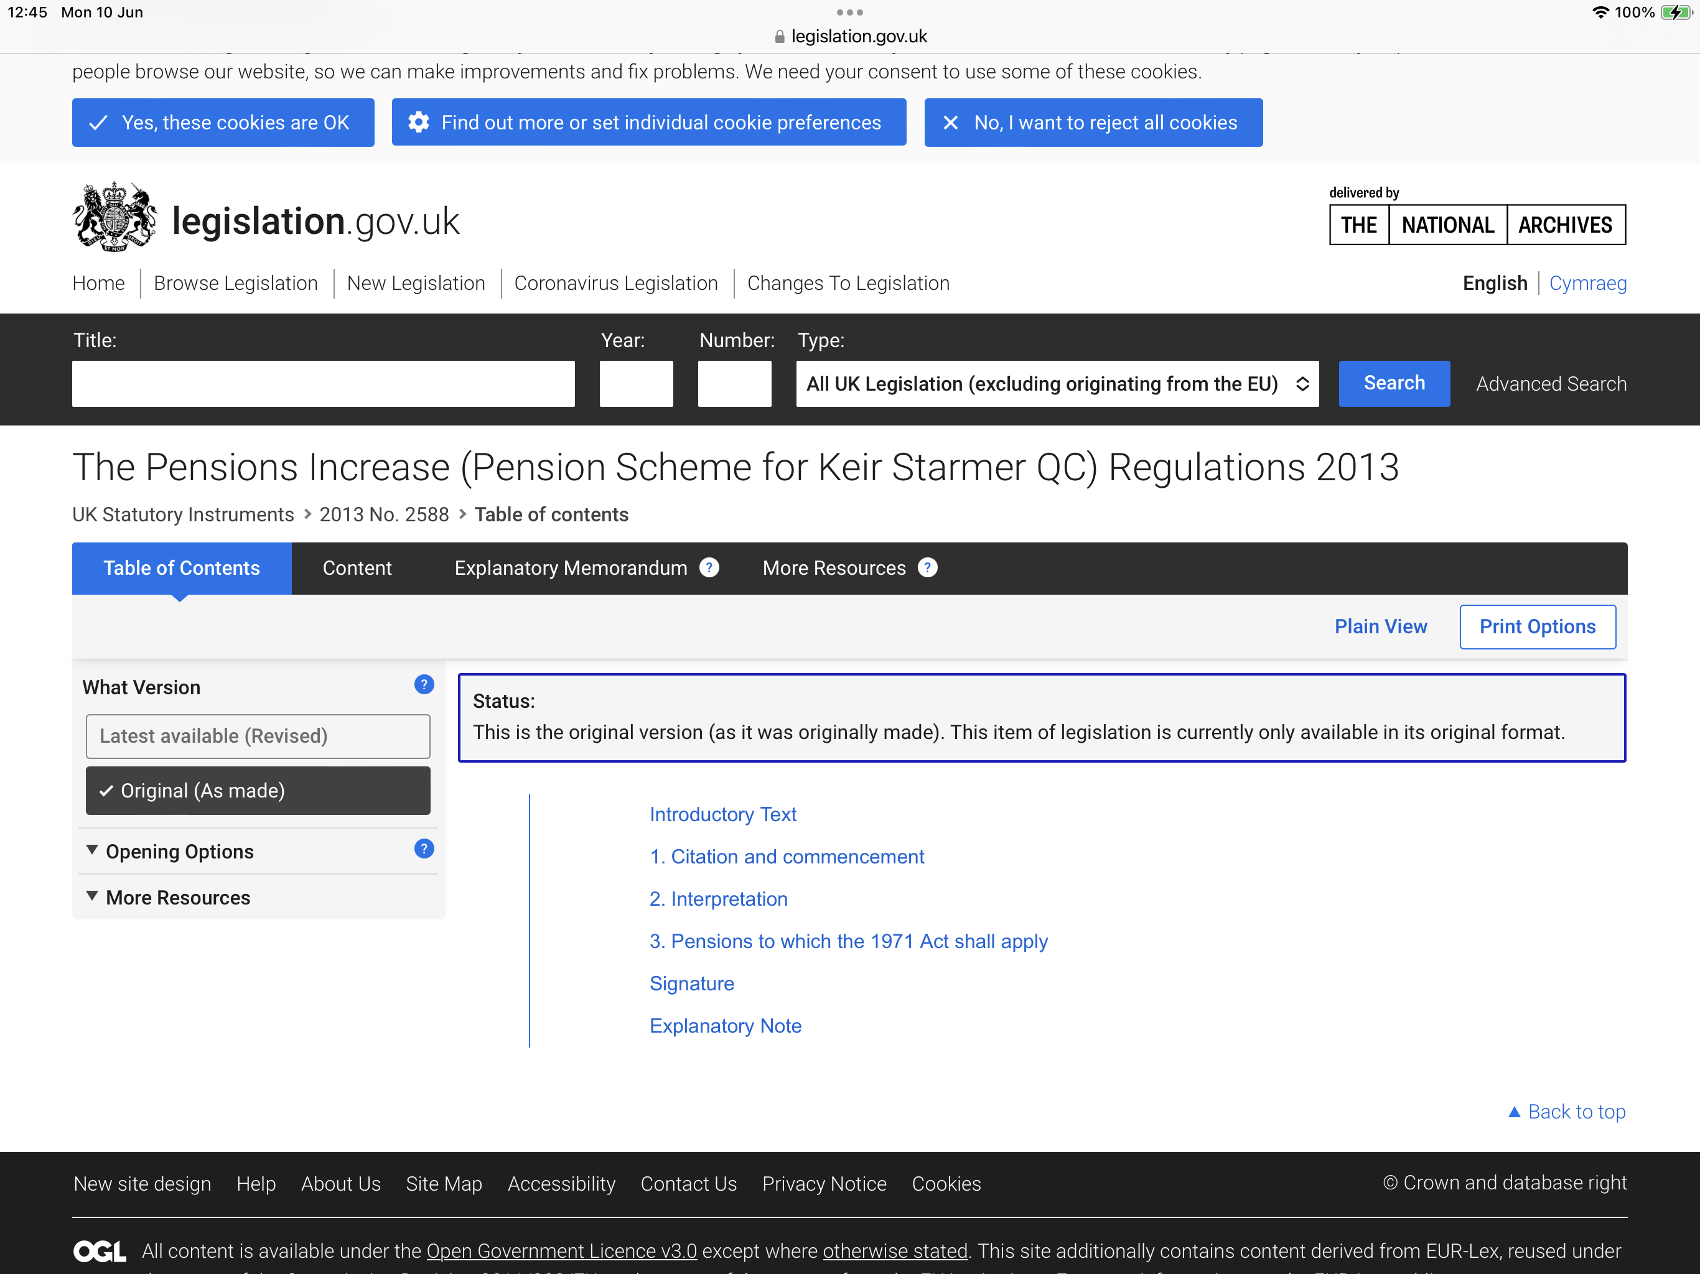Click the Number input field
1700x1274 pixels.
coord(734,383)
